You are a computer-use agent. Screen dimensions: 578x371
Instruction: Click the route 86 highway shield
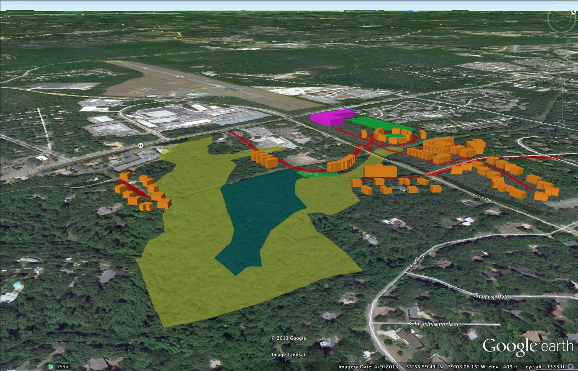140,146
